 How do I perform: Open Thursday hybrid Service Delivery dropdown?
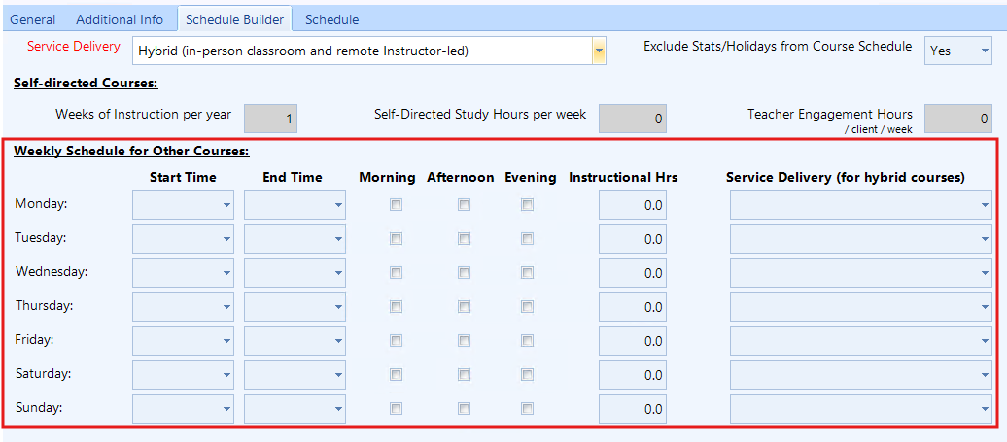pyautogui.click(x=861, y=307)
